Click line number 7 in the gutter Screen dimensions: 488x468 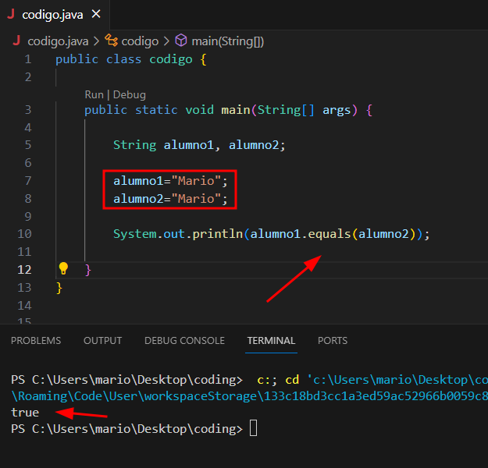(x=28, y=181)
